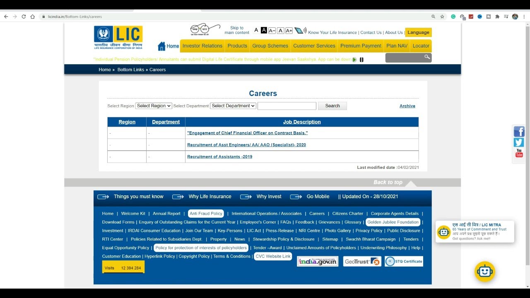The width and height of the screenshot is (530, 298).
Task: Open the Group Schemes menu
Action: click(x=270, y=46)
